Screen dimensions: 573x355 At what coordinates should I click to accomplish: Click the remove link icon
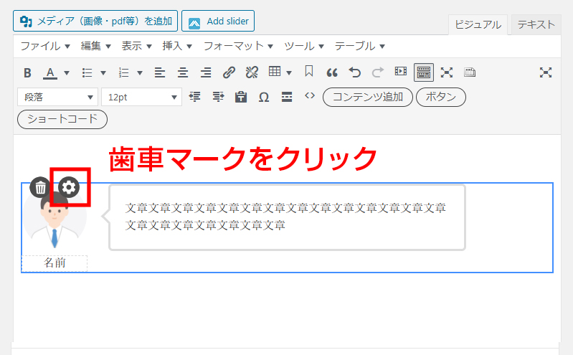coord(251,72)
